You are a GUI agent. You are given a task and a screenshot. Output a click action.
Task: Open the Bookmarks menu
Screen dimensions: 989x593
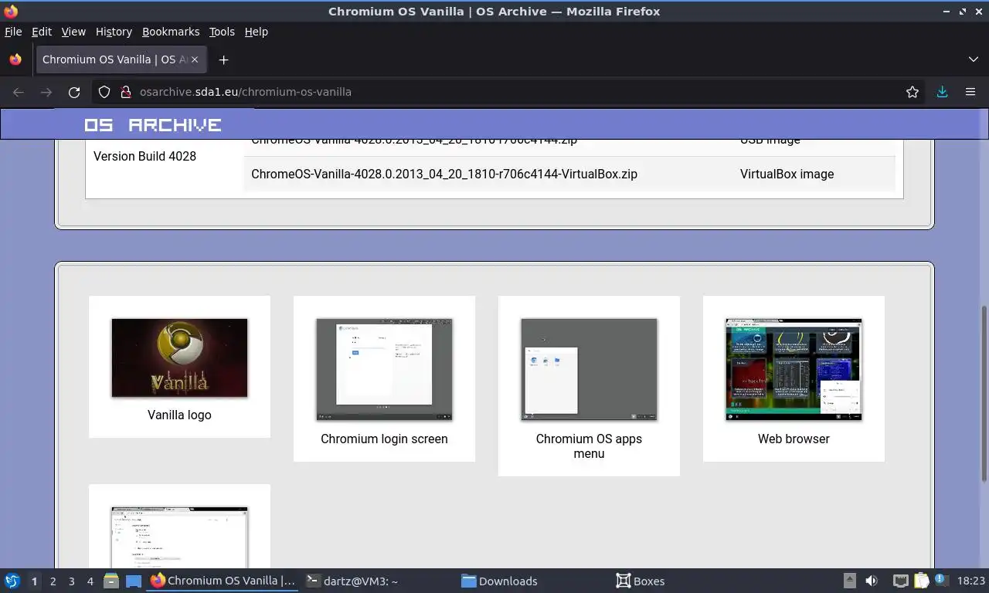pos(171,32)
